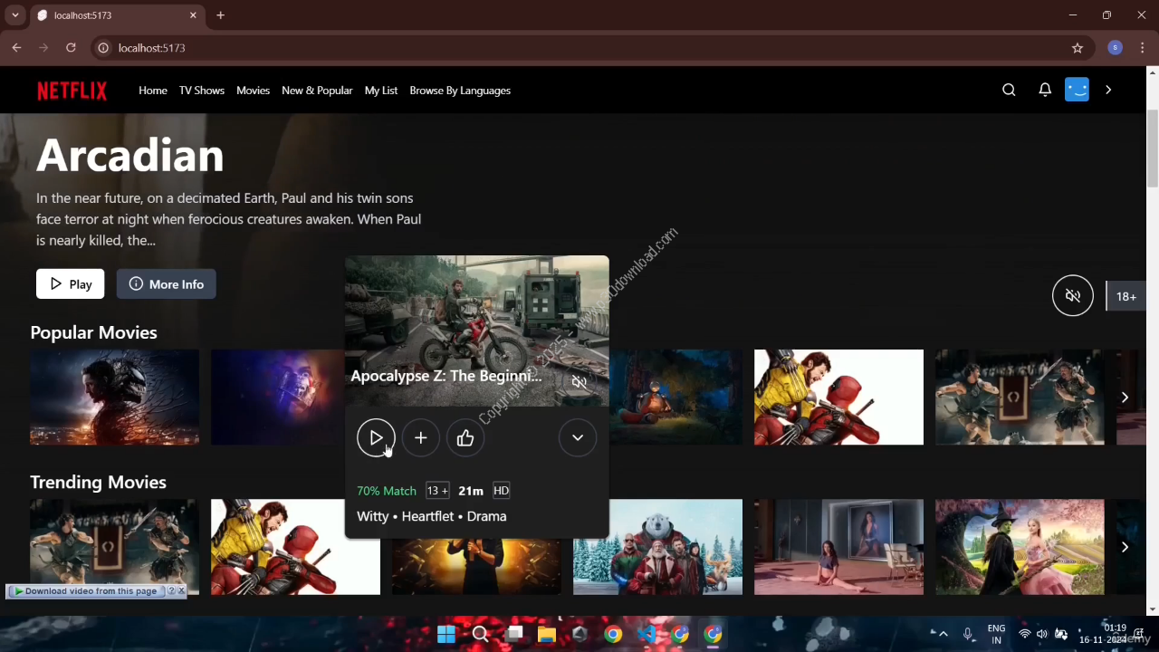1159x652 pixels.
Task: Dismiss the download video bar
Action: (181, 590)
